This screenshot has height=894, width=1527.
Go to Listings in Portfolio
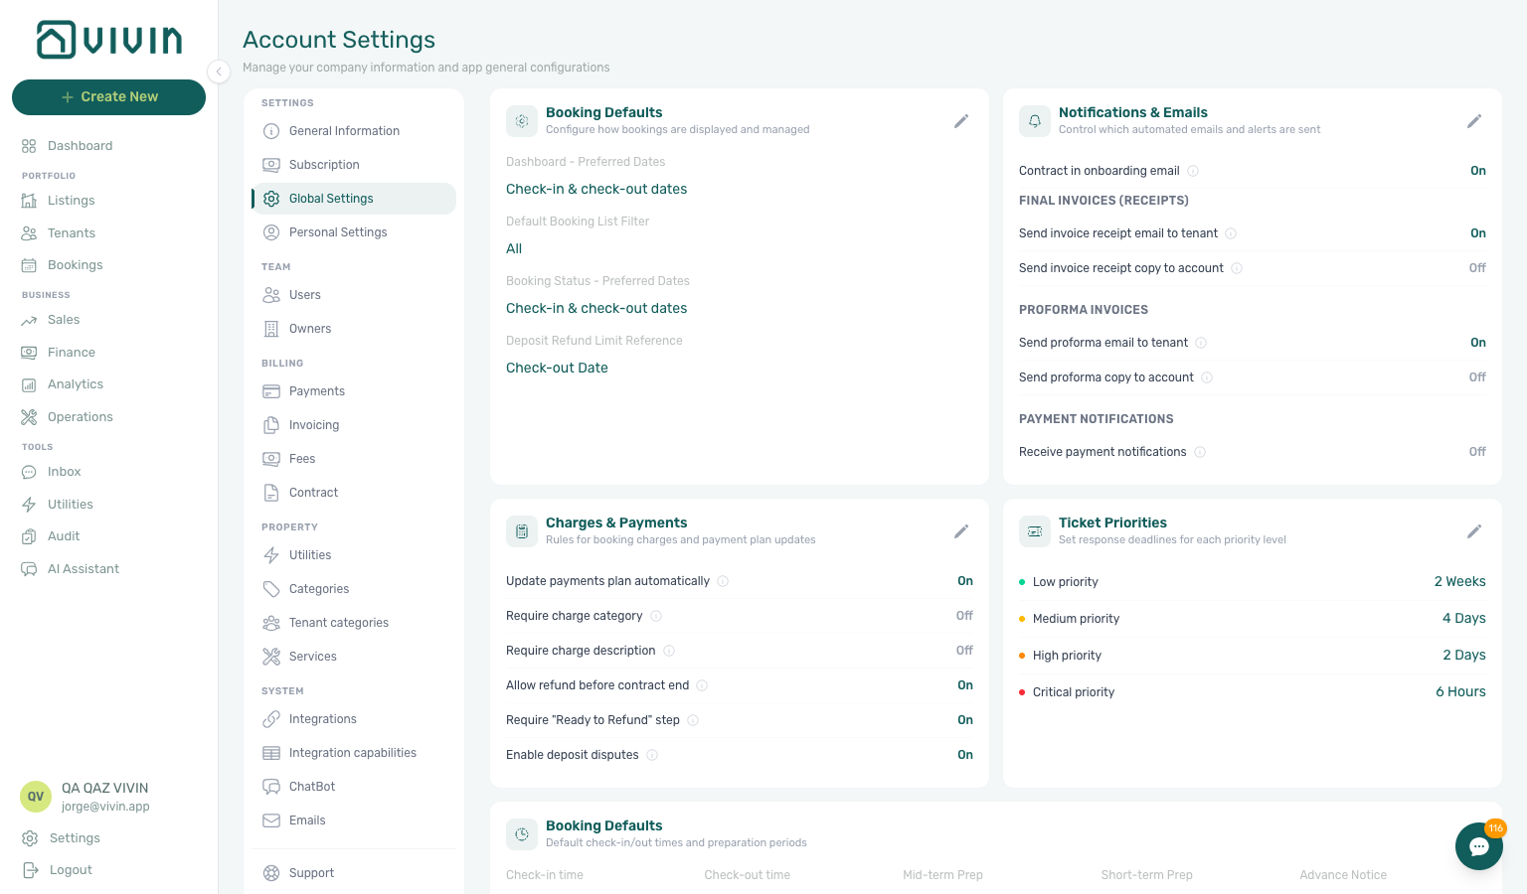coord(71,201)
